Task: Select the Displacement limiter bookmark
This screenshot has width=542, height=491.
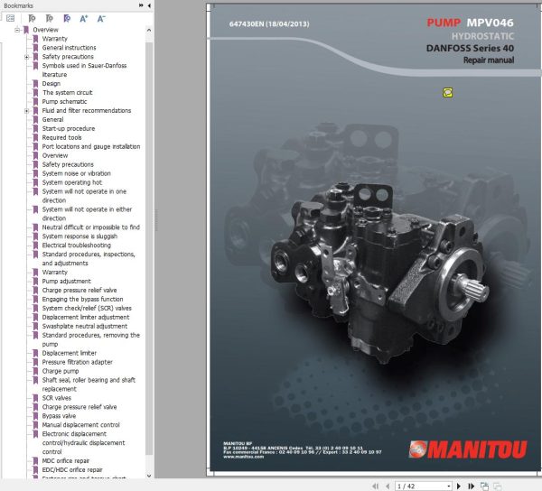Action: 70,353
